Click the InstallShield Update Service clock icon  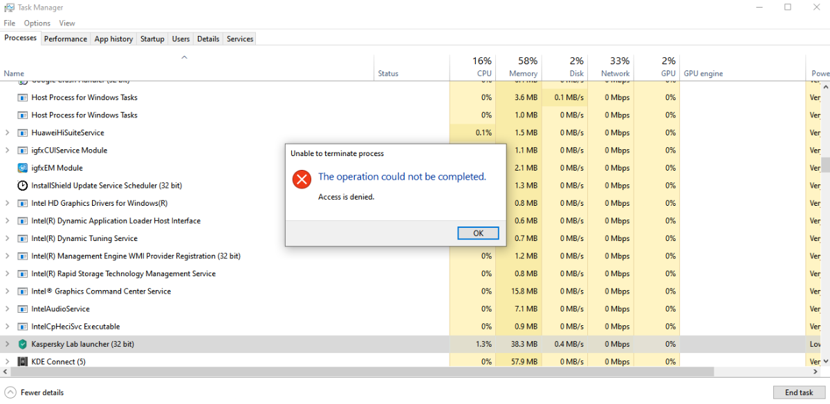23,186
